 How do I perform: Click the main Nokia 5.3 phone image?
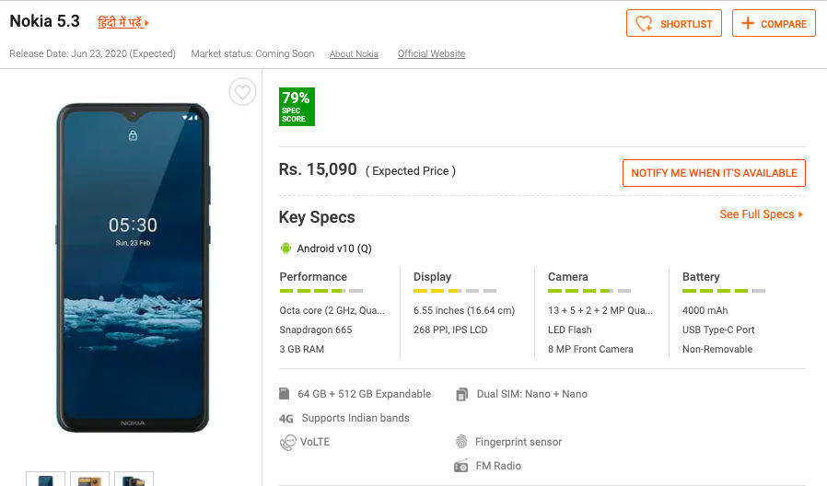pos(133,267)
